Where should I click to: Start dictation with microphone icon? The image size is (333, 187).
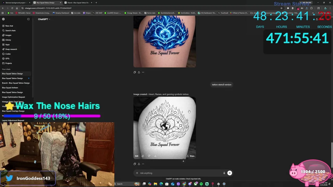(224, 173)
